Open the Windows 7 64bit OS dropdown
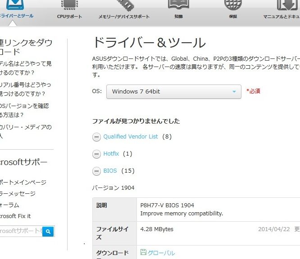 click(174, 92)
